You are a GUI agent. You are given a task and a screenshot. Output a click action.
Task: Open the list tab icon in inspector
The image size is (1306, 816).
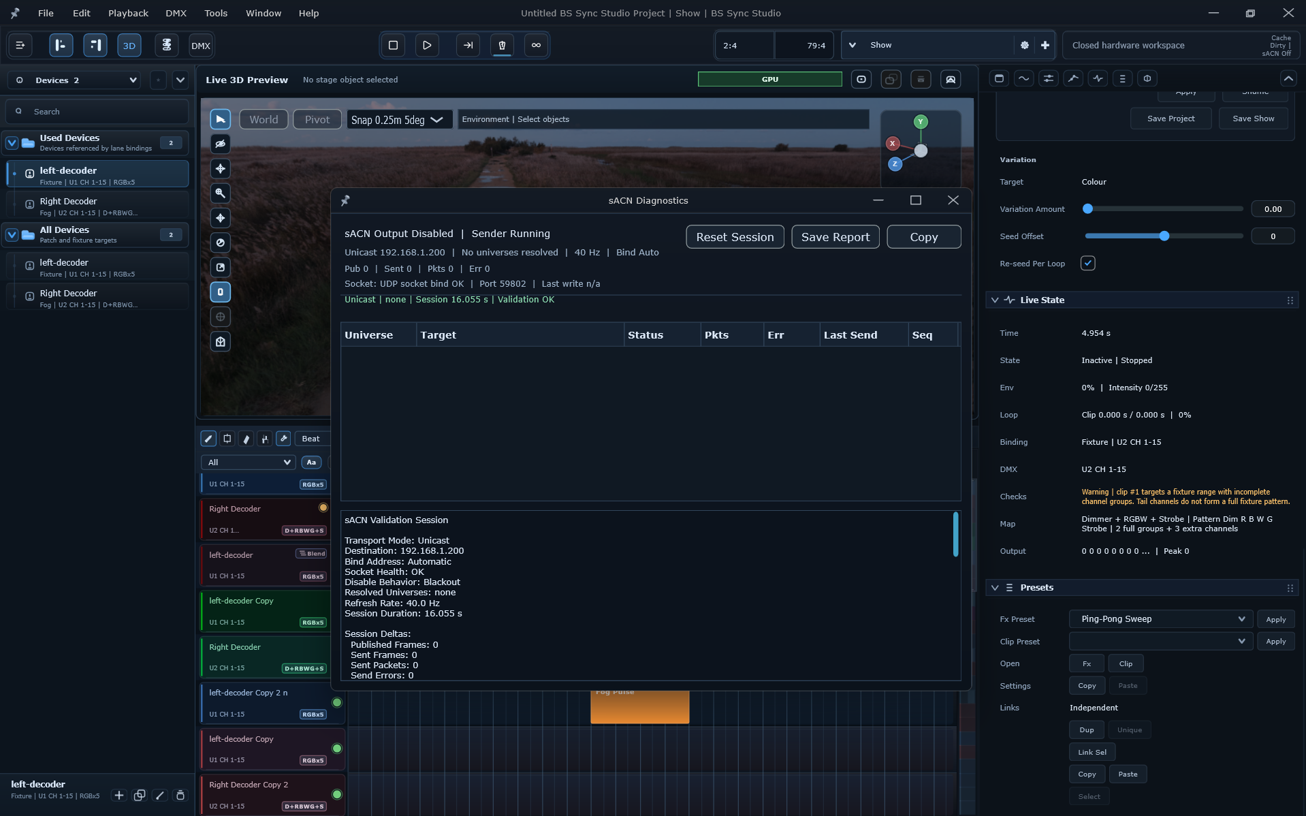(1122, 78)
